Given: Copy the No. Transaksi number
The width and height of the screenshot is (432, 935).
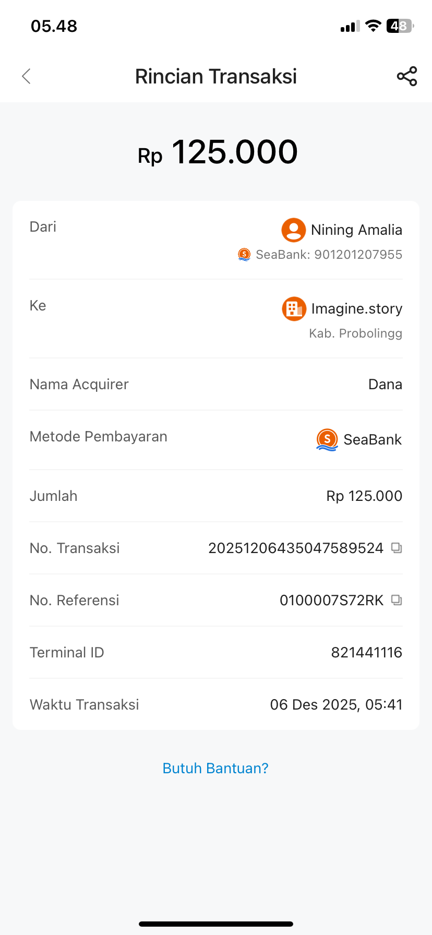Looking at the screenshot, I should [x=397, y=548].
